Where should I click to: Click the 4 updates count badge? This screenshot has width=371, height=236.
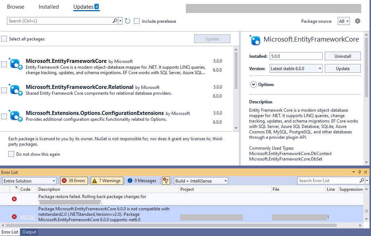coord(97,7)
